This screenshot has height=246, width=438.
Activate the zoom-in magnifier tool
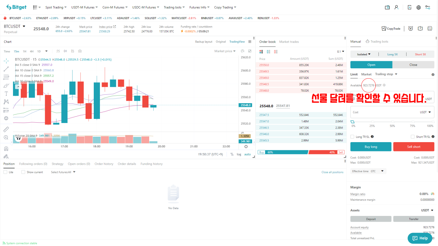tap(6, 138)
